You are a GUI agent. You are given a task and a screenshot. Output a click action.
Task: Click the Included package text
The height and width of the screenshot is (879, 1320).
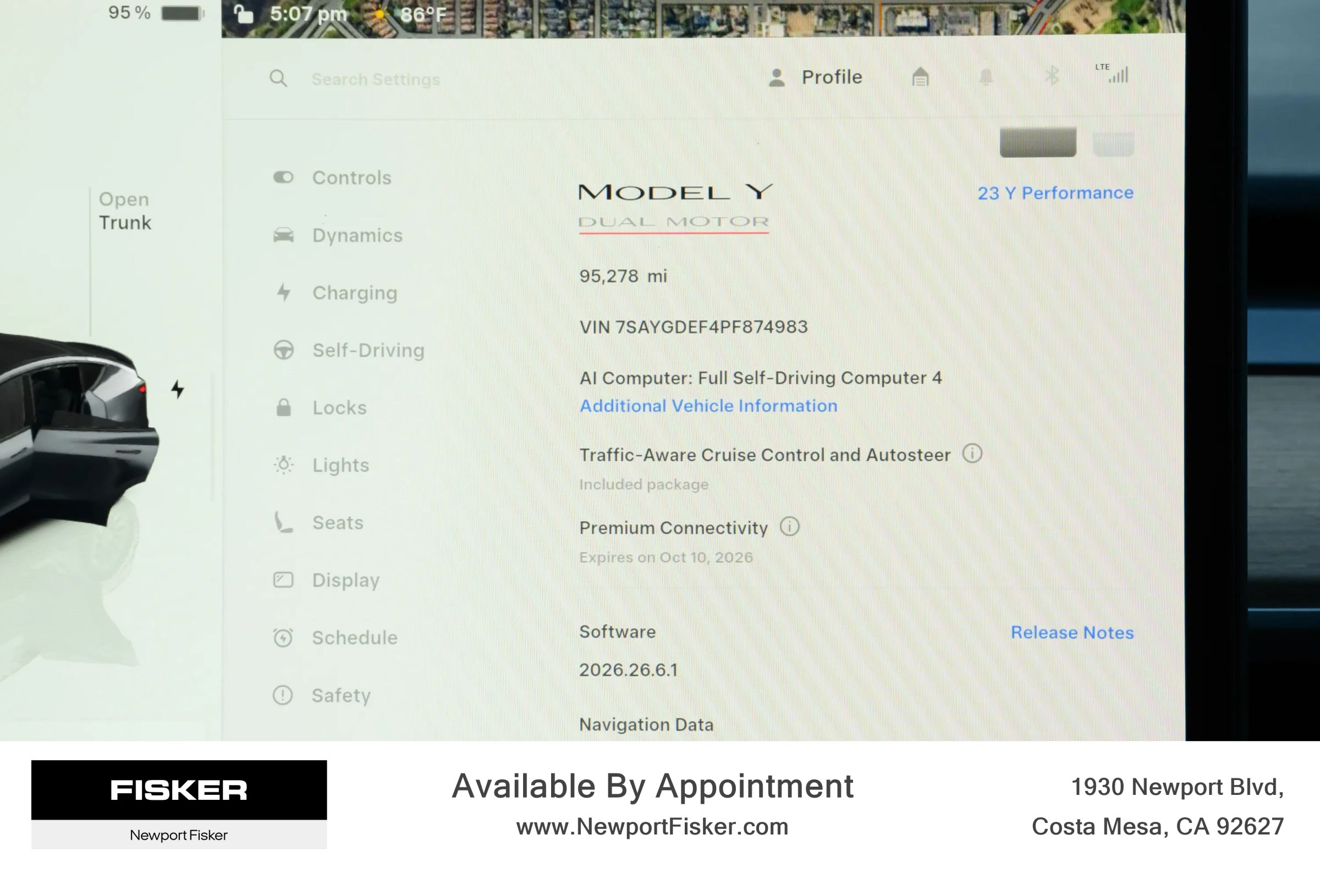[643, 484]
